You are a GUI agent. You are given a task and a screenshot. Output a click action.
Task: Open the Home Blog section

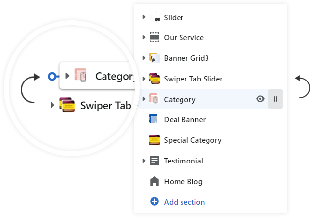(183, 181)
